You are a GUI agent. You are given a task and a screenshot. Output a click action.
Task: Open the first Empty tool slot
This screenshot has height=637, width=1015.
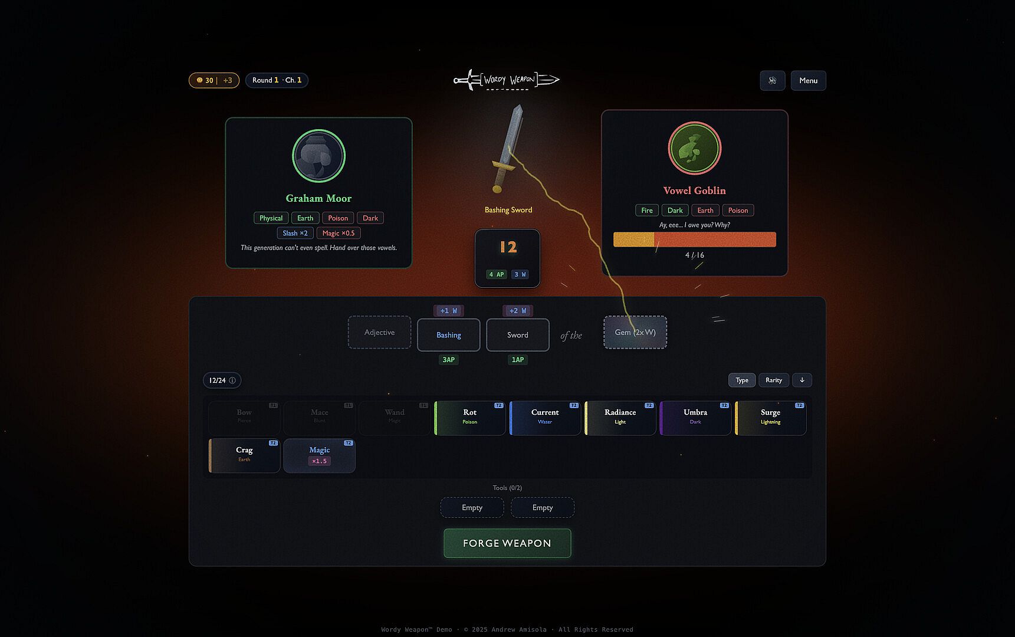[472, 508]
